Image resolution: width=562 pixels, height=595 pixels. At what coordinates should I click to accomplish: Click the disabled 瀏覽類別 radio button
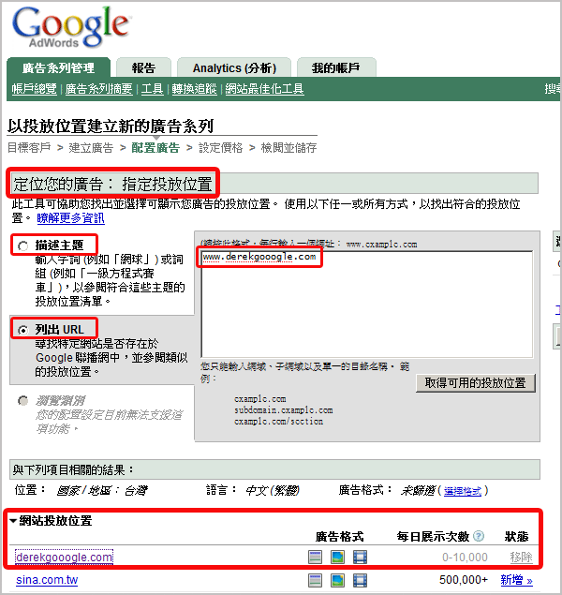pos(23,400)
